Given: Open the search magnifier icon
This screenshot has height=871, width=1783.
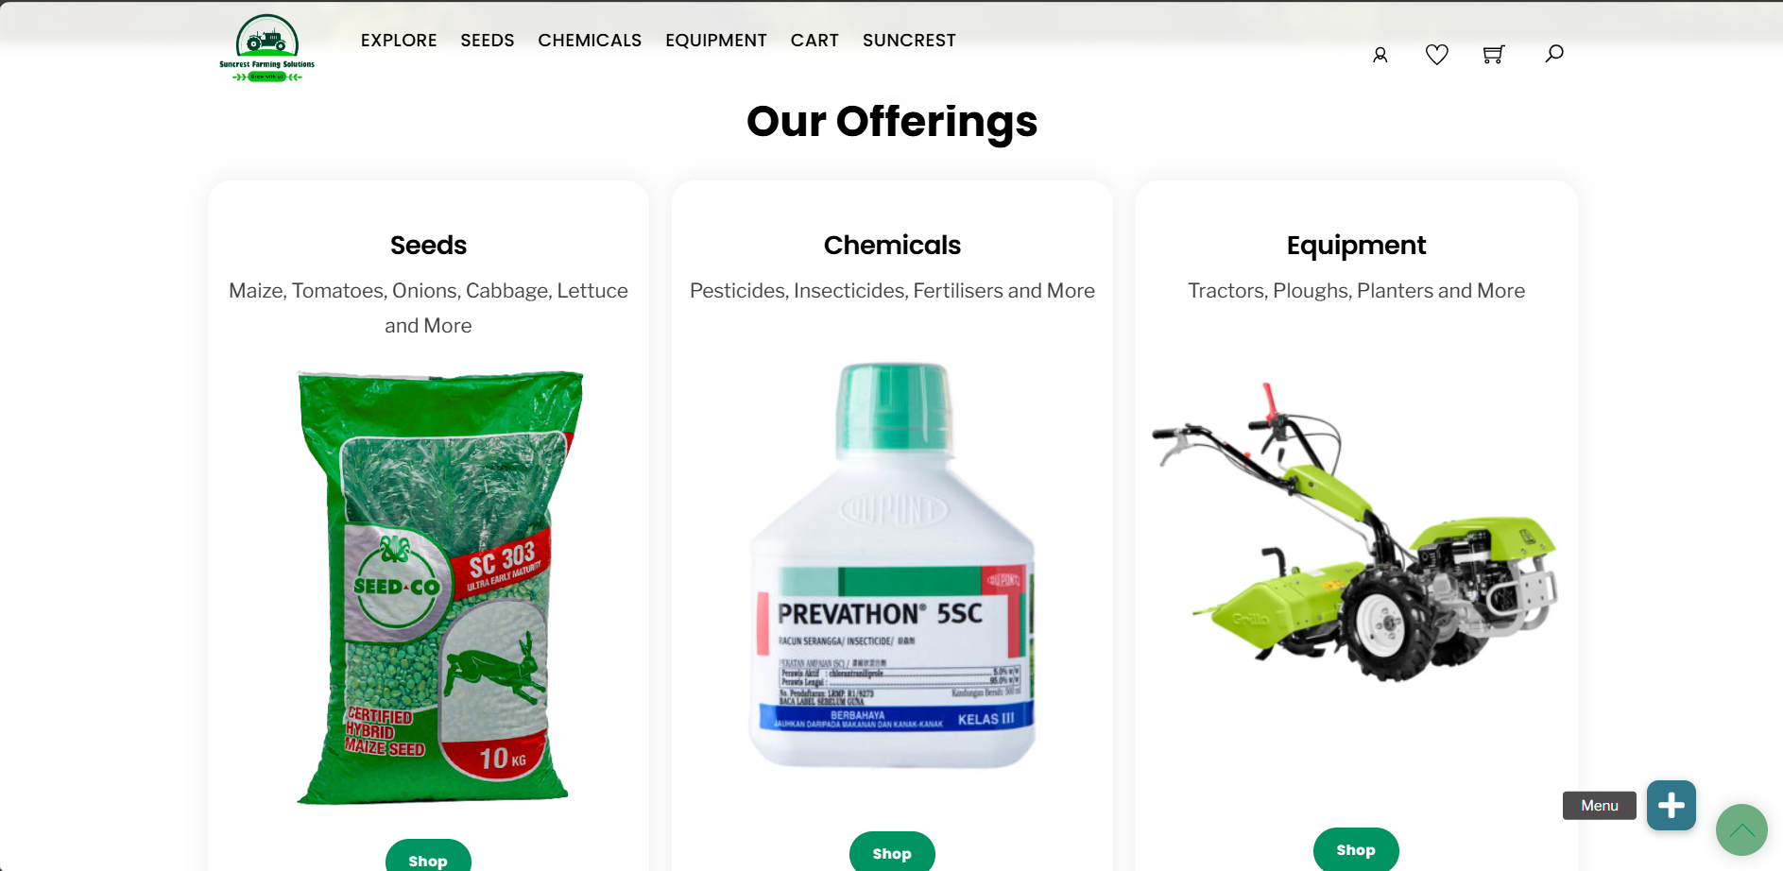Looking at the screenshot, I should (1554, 53).
